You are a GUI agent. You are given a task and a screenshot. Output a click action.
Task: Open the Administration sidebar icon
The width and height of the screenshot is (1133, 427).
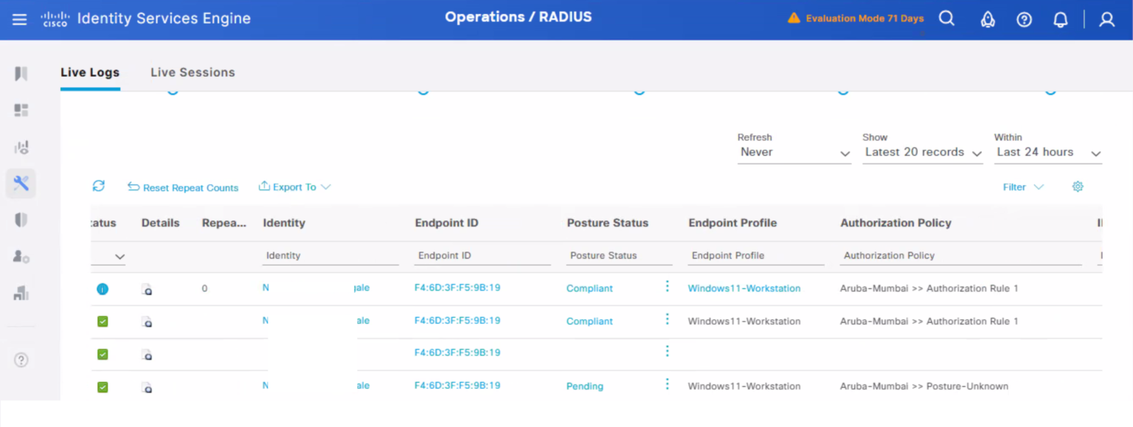[x=21, y=256]
